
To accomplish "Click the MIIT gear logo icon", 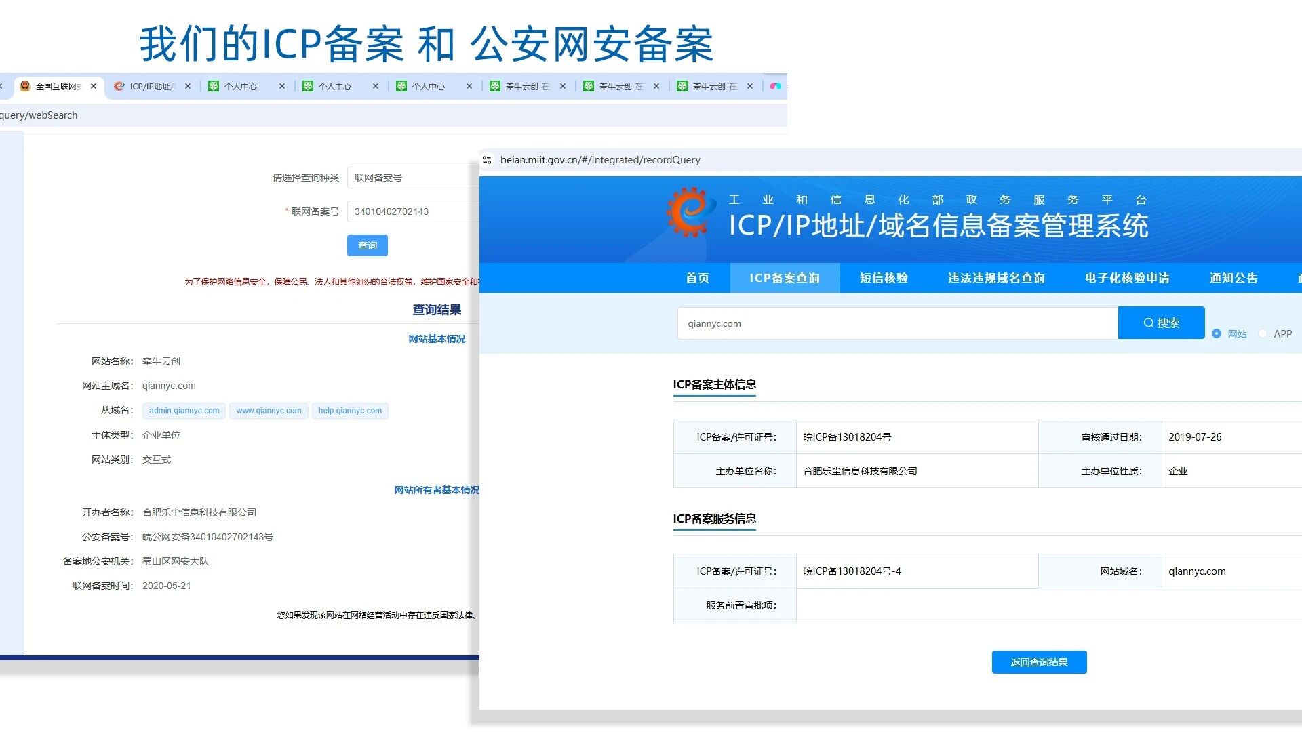I will click(x=690, y=212).
